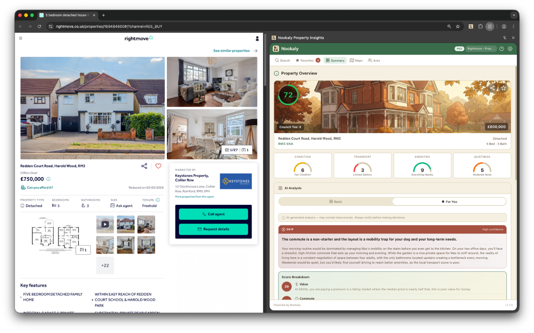
Task: Share the property illustration via share icon
Action: coord(492,88)
